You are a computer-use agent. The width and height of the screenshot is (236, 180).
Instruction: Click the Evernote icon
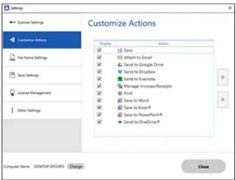click(120, 79)
